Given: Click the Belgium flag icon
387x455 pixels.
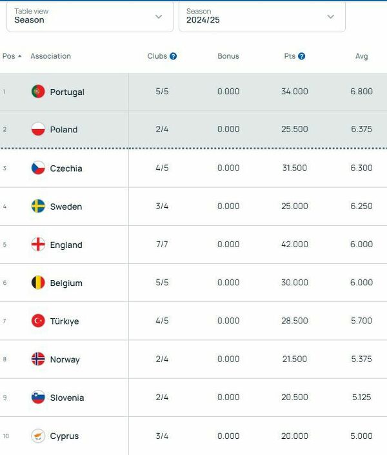Looking at the screenshot, I should 38,283.
